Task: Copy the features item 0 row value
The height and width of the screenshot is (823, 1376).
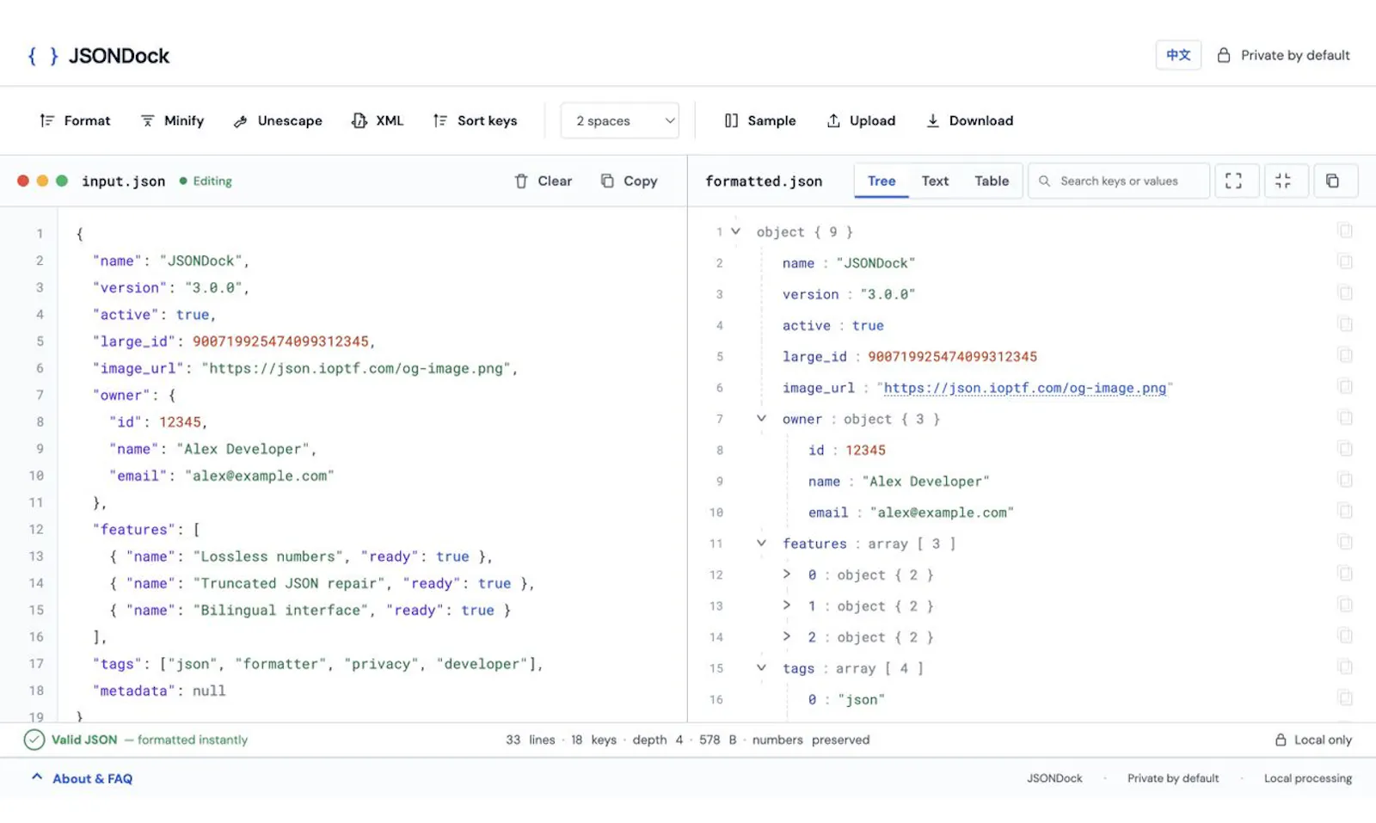Action: 1345,574
